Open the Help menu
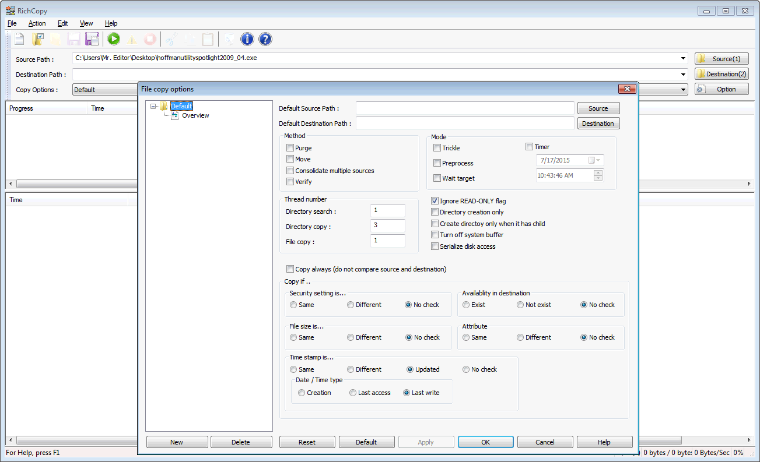Viewport: 760px width, 462px height. point(111,23)
